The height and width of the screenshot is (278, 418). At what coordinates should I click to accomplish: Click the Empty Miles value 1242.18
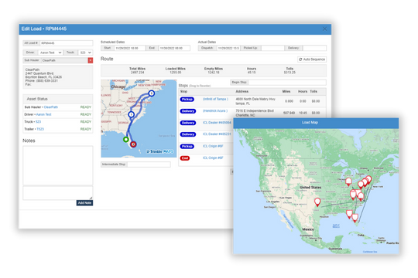[214, 73]
